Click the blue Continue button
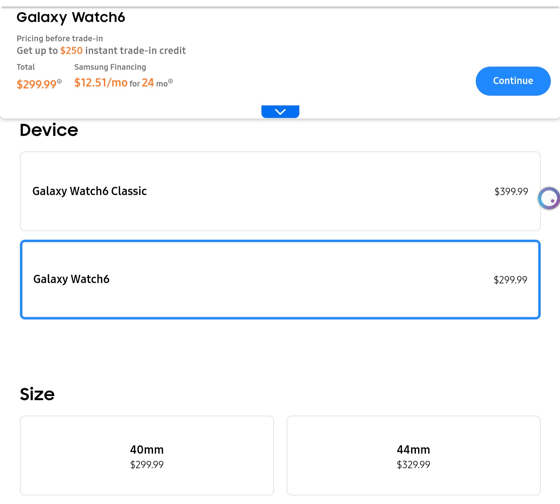Viewport: 560px width, 504px height. [x=513, y=81]
